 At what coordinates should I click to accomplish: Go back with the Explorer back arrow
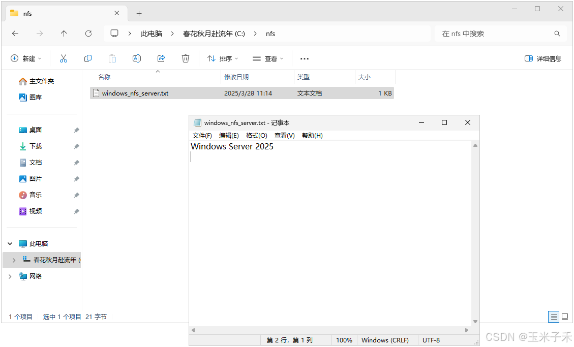pos(15,34)
